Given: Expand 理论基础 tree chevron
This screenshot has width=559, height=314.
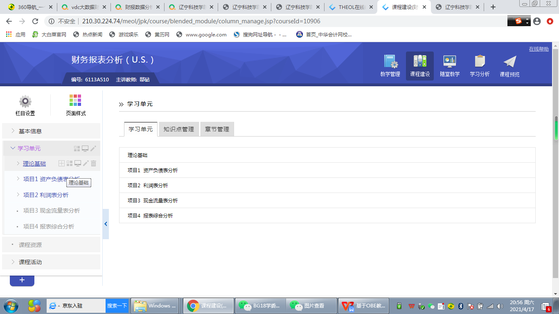Looking at the screenshot, I should (x=18, y=164).
